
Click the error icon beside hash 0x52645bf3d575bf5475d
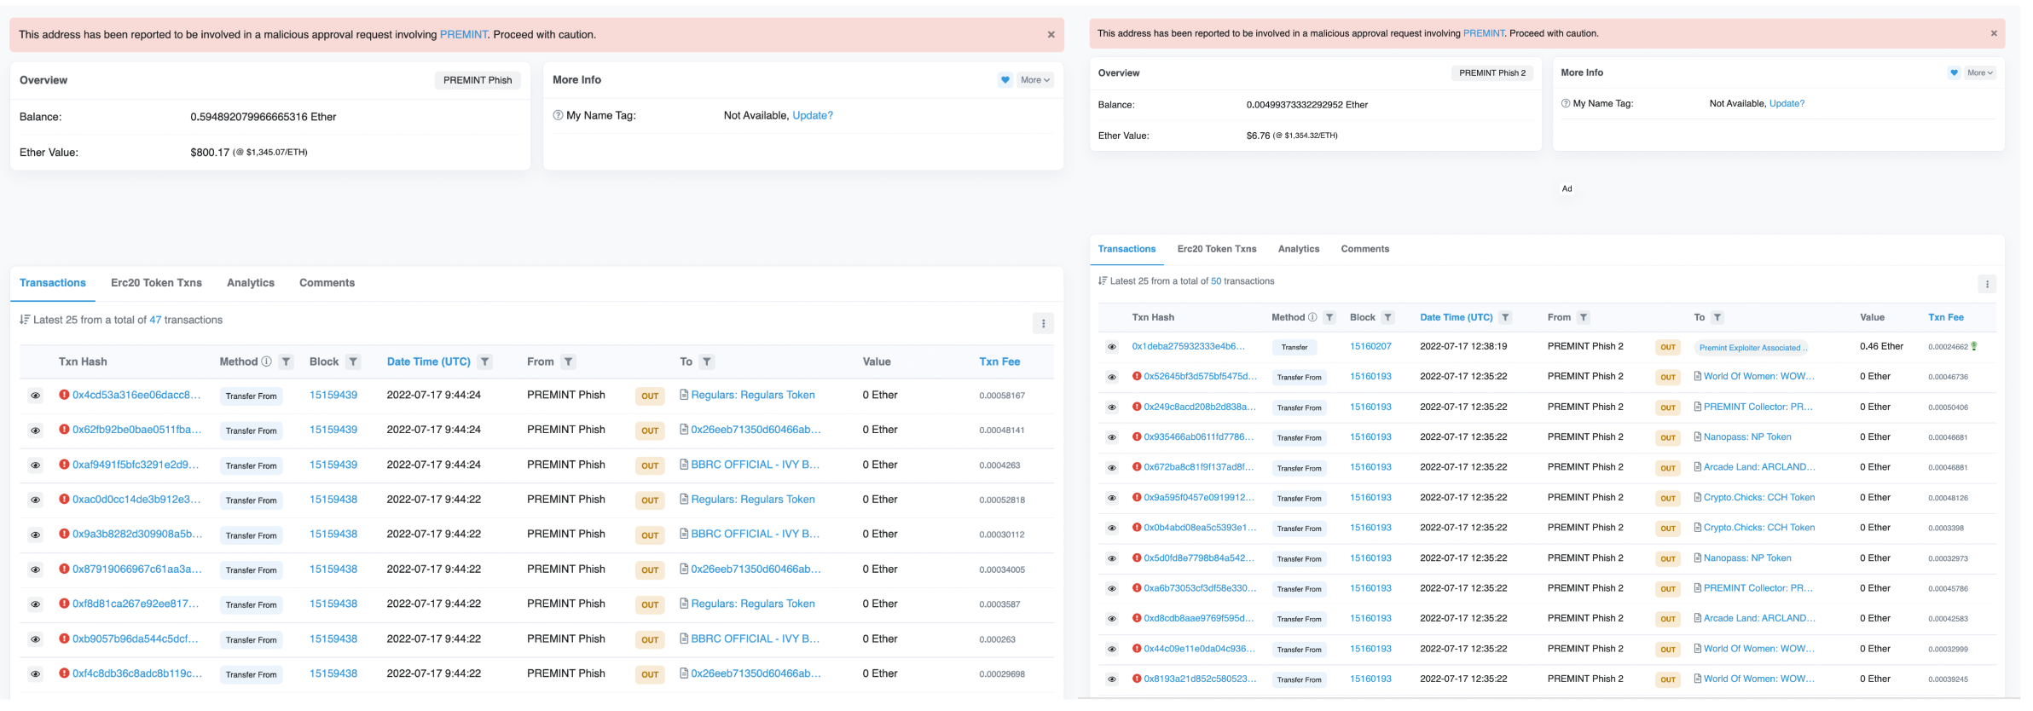(x=1137, y=376)
